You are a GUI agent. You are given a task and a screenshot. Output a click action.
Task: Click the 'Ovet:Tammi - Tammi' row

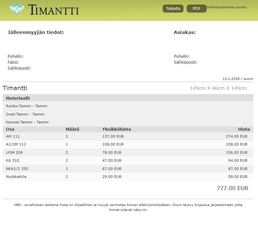(25, 114)
